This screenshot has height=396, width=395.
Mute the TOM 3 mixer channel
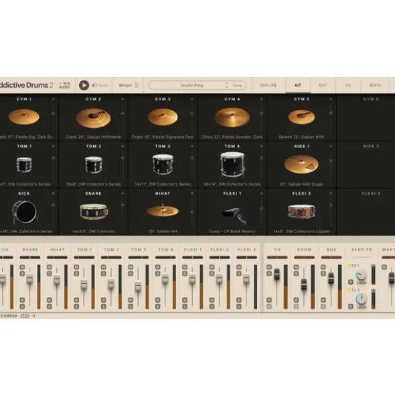click(131, 267)
